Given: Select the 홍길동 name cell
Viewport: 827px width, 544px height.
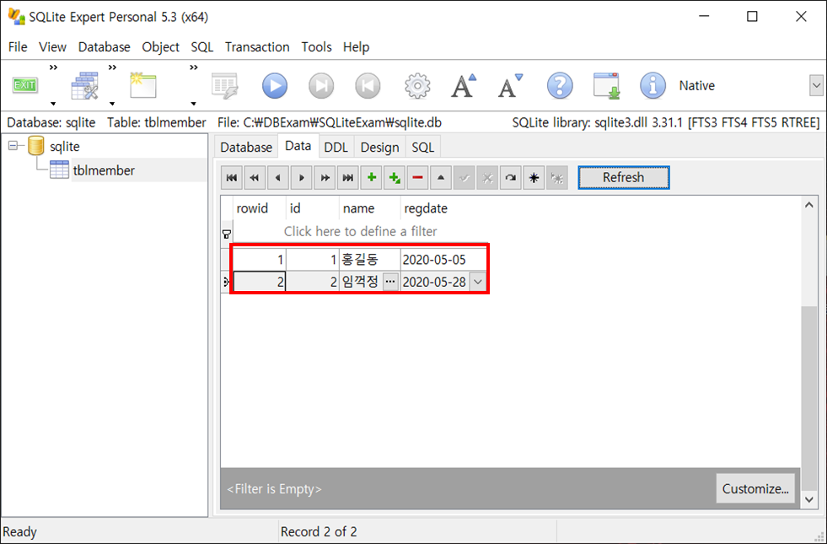Looking at the screenshot, I should click(370, 260).
